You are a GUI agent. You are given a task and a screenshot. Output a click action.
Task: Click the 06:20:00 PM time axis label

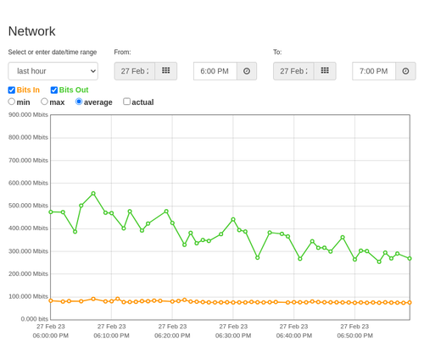(172, 336)
